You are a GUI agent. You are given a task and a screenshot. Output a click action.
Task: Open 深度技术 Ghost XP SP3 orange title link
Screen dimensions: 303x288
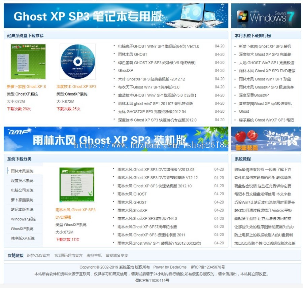[76, 86]
